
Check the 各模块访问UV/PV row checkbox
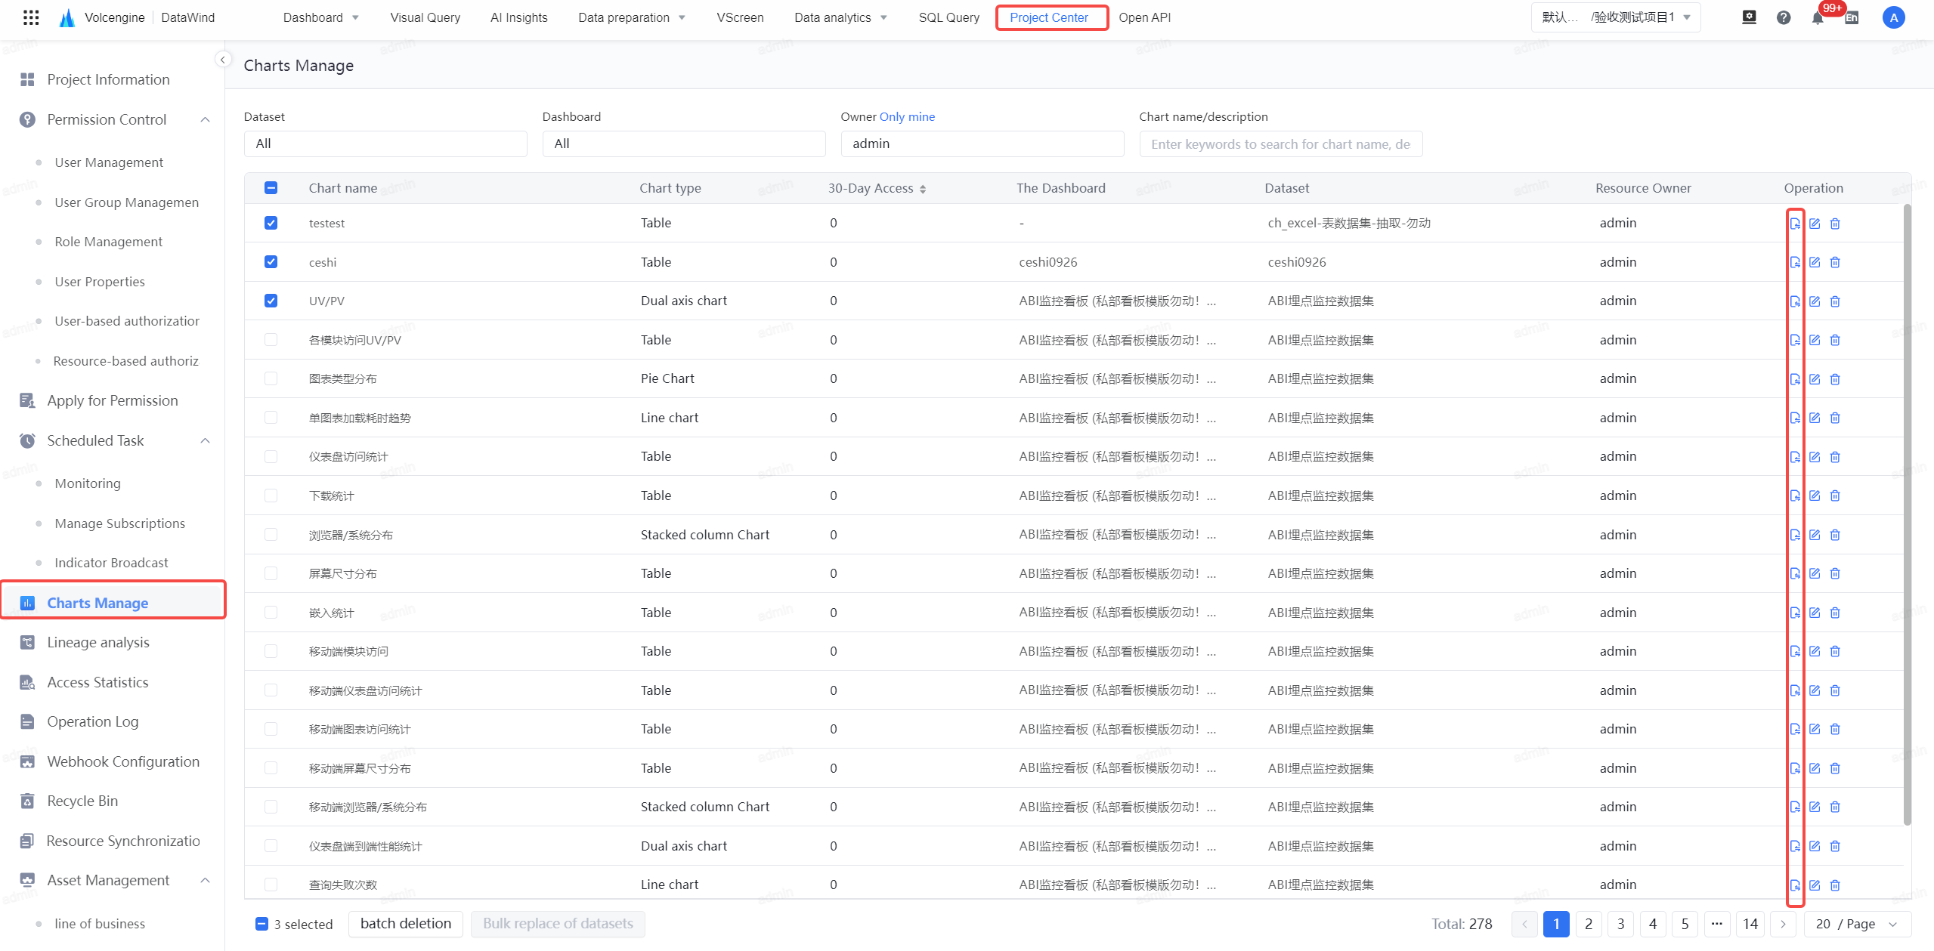coord(271,340)
